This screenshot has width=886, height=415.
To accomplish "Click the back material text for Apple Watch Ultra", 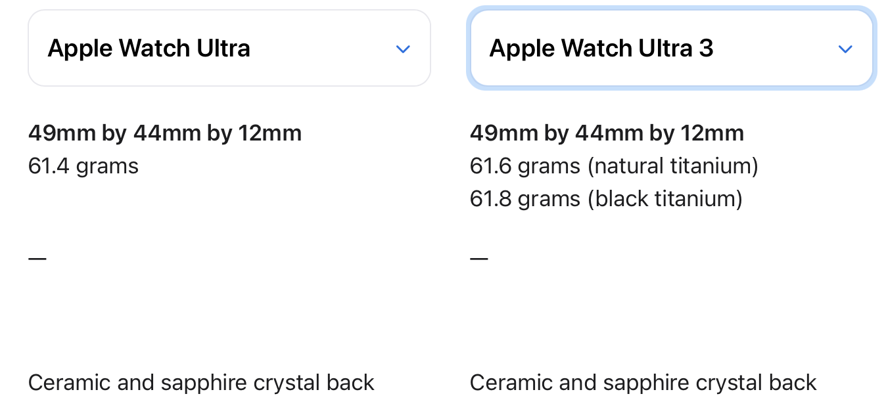I will (x=201, y=382).
